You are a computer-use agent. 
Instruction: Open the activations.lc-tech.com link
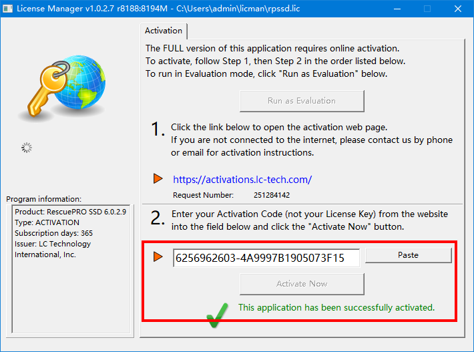coord(242,179)
